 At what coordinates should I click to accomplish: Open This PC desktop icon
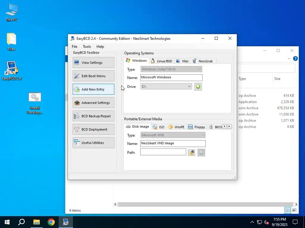point(12,12)
